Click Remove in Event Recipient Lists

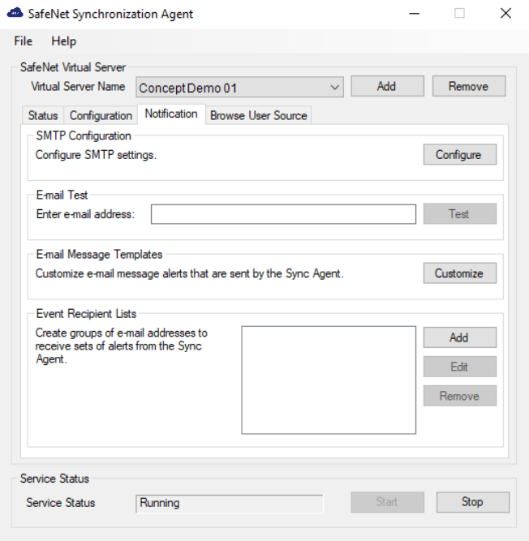point(459,396)
